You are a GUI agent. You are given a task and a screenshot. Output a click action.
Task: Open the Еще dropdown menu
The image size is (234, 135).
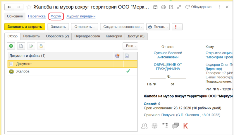click(130, 46)
